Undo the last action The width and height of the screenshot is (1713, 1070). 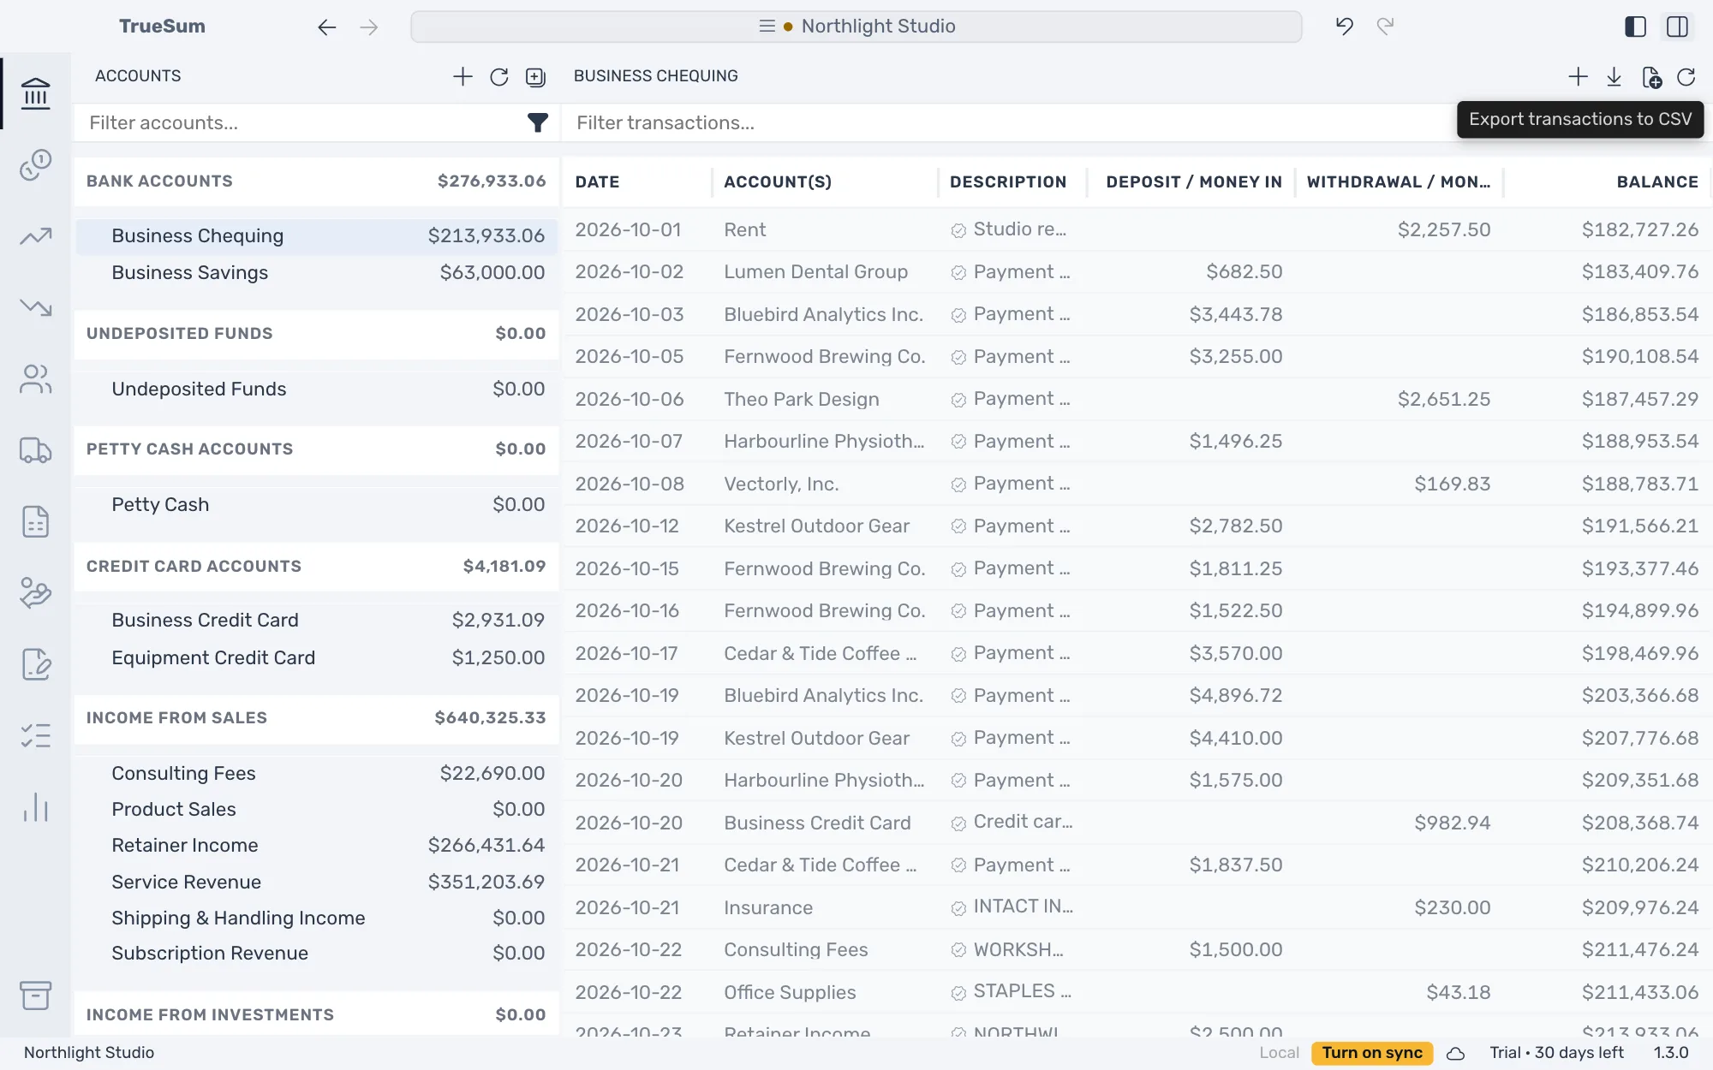[1344, 27]
